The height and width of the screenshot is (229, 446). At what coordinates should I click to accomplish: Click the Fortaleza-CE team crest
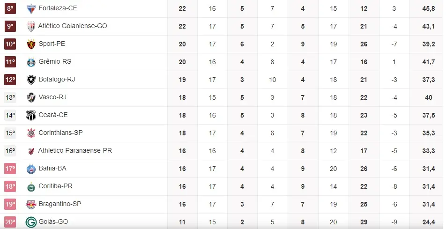(31, 8)
